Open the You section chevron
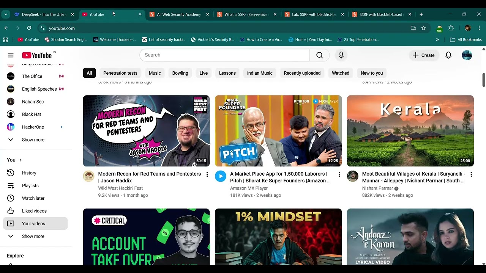This screenshot has width=486, height=273. [21, 160]
